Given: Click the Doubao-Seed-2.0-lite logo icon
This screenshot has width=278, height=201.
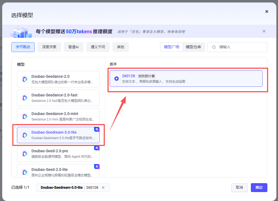Looking at the screenshot, I should pyautogui.click(x=25, y=172).
